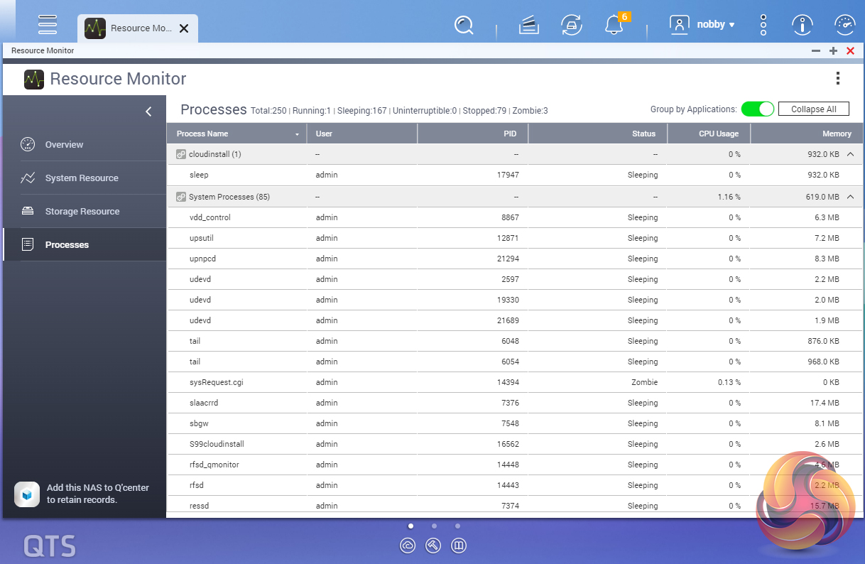Collapse the left sidebar with chevron
The width and height of the screenshot is (865, 564).
click(148, 112)
